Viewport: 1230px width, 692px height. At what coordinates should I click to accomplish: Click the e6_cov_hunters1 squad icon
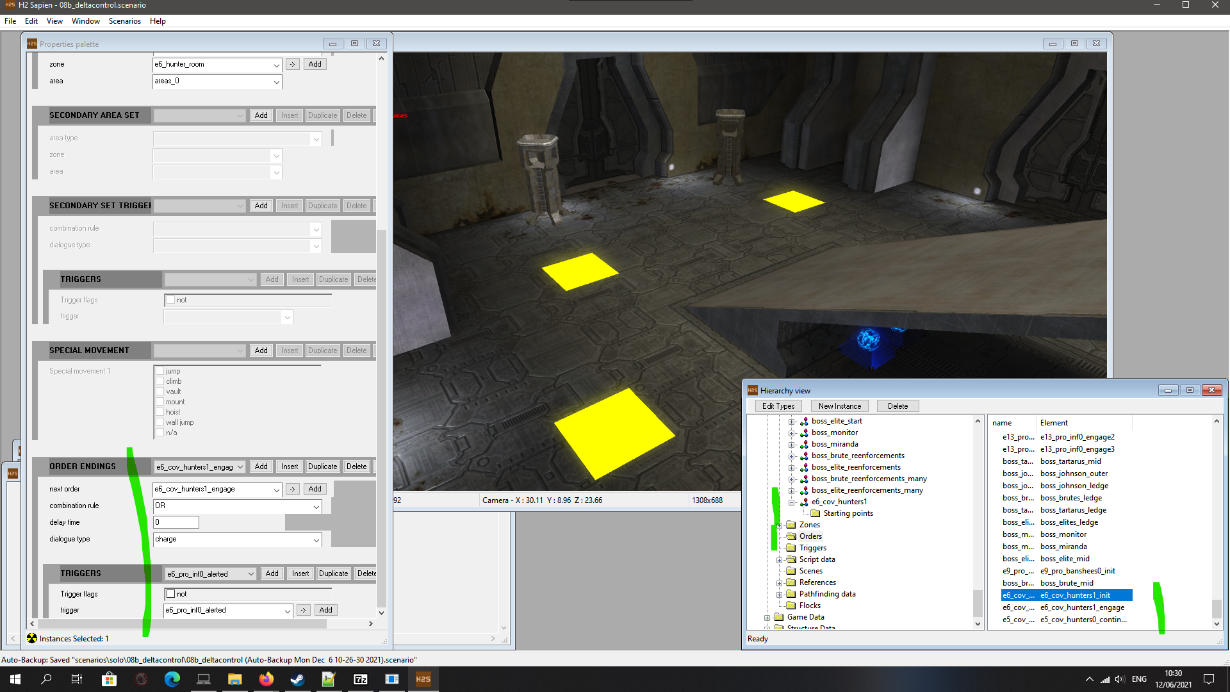tap(803, 502)
